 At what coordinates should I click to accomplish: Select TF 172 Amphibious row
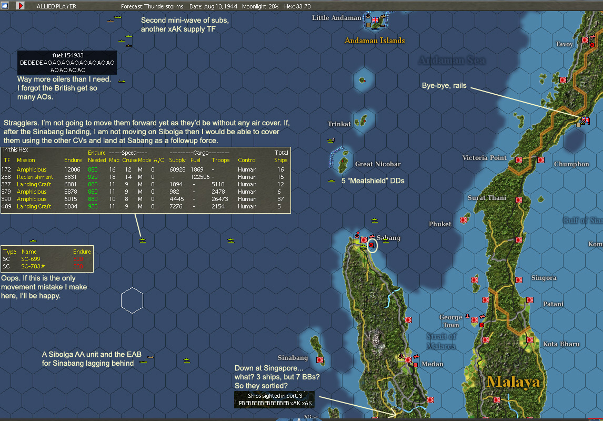click(x=145, y=169)
